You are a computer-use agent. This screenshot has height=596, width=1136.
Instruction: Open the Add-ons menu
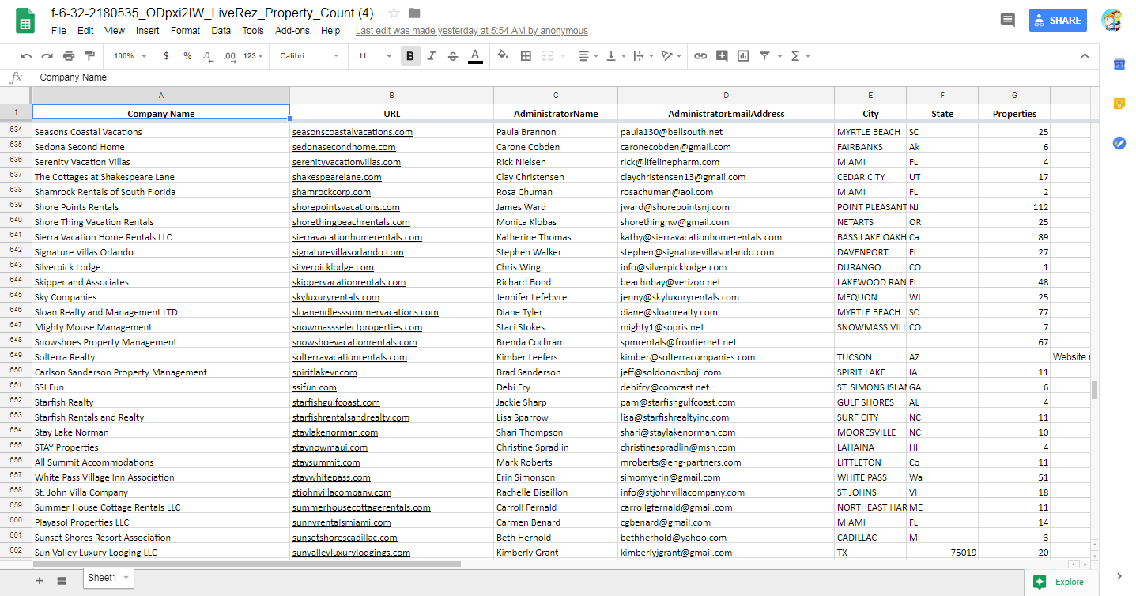pyautogui.click(x=292, y=31)
